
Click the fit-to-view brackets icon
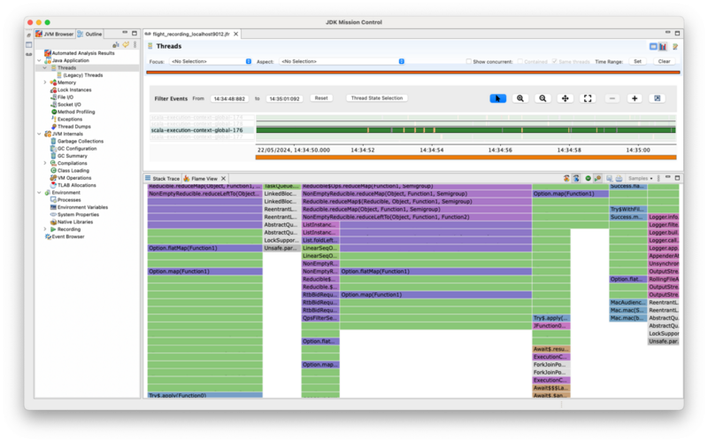(588, 98)
